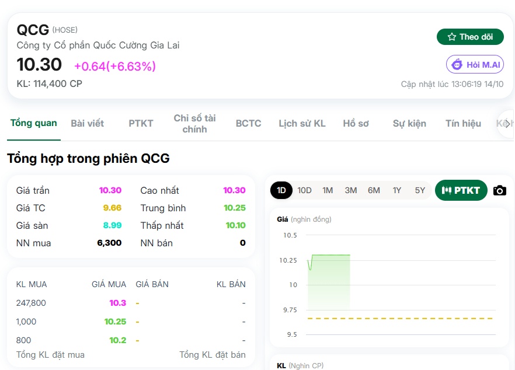Click the robot icon in Hỏi M.AI
This screenshot has width=515, height=370.
pos(457,64)
